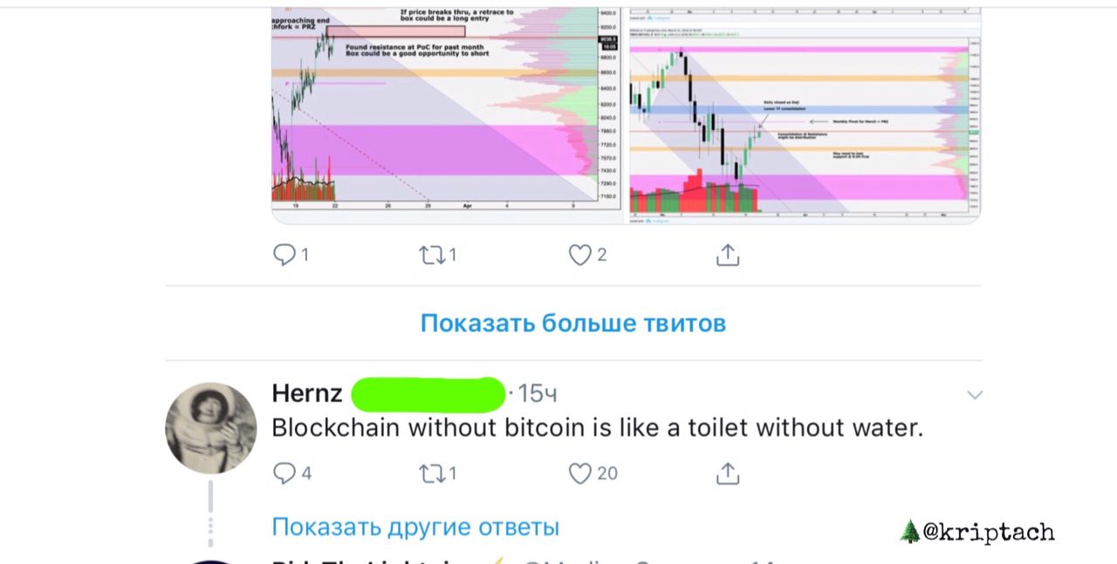Reply to the chart tweet
The width and height of the screenshot is (1117, 564).
tap(285, 254)
